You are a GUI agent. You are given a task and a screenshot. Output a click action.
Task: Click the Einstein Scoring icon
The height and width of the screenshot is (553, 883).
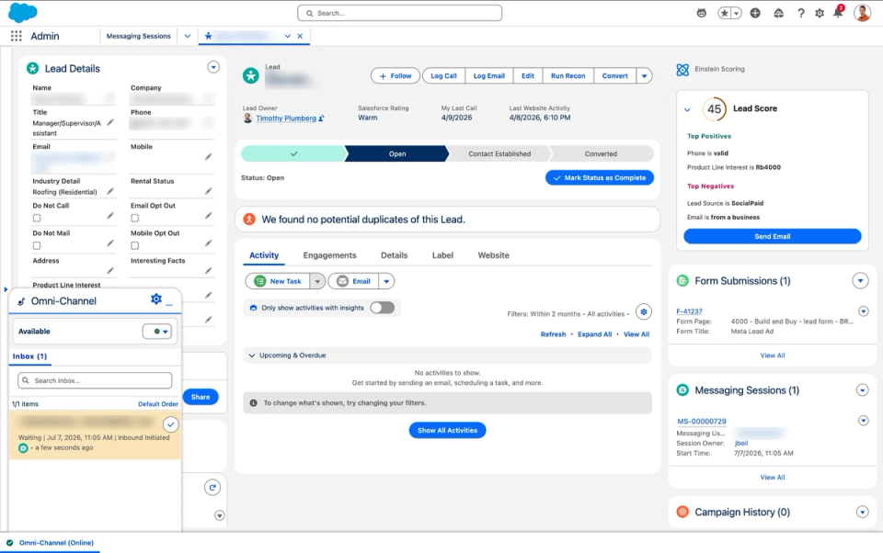coord(682,70)
